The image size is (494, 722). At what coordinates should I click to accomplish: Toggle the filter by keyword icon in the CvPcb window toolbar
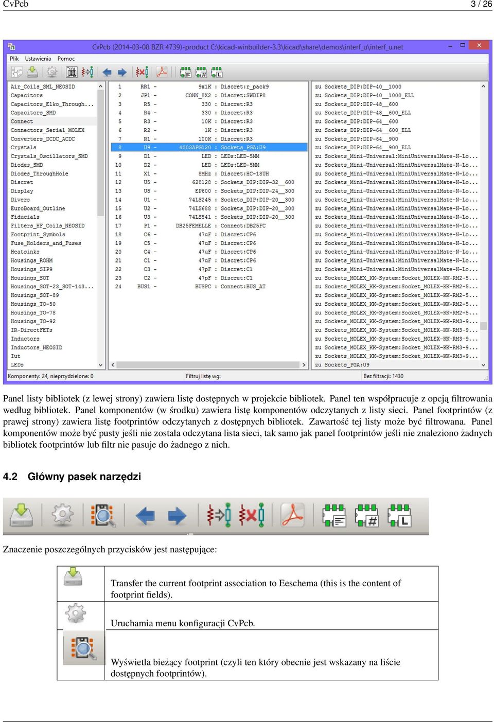click(x=186, y=72)
